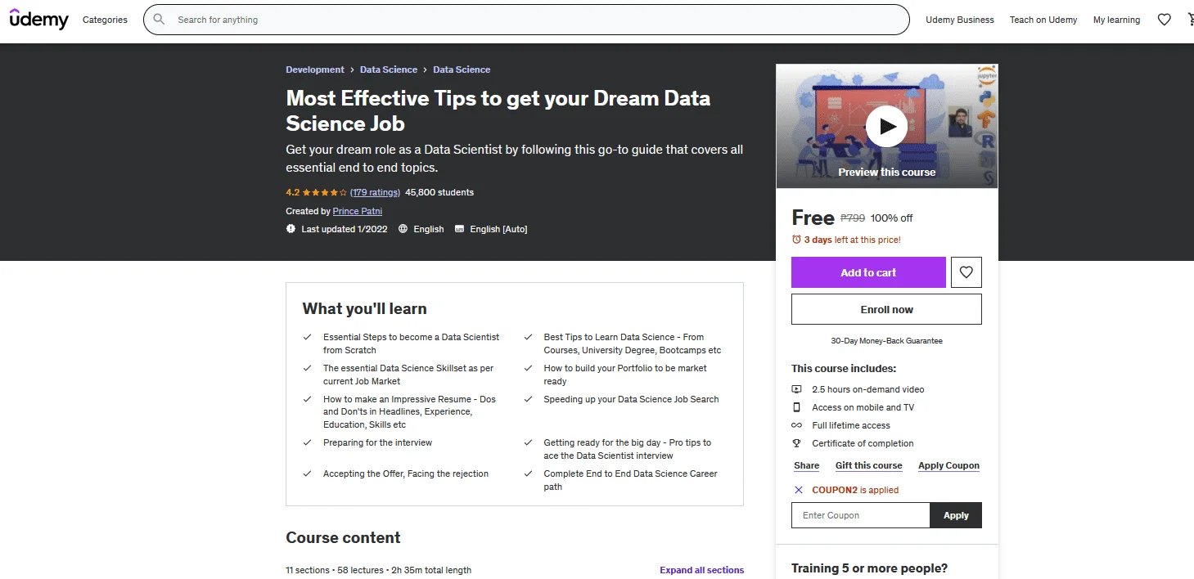The height and width of the screenshot is (579, 1194).
Task: Open the shopping cart icon
Action: pos(1192,20)
